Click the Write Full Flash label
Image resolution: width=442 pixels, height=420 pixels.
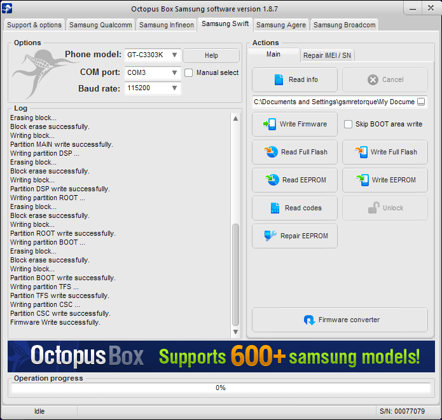(x=394, y=152)
